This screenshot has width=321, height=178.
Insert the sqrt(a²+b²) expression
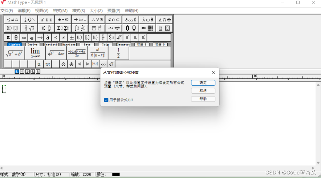[14, 53]
